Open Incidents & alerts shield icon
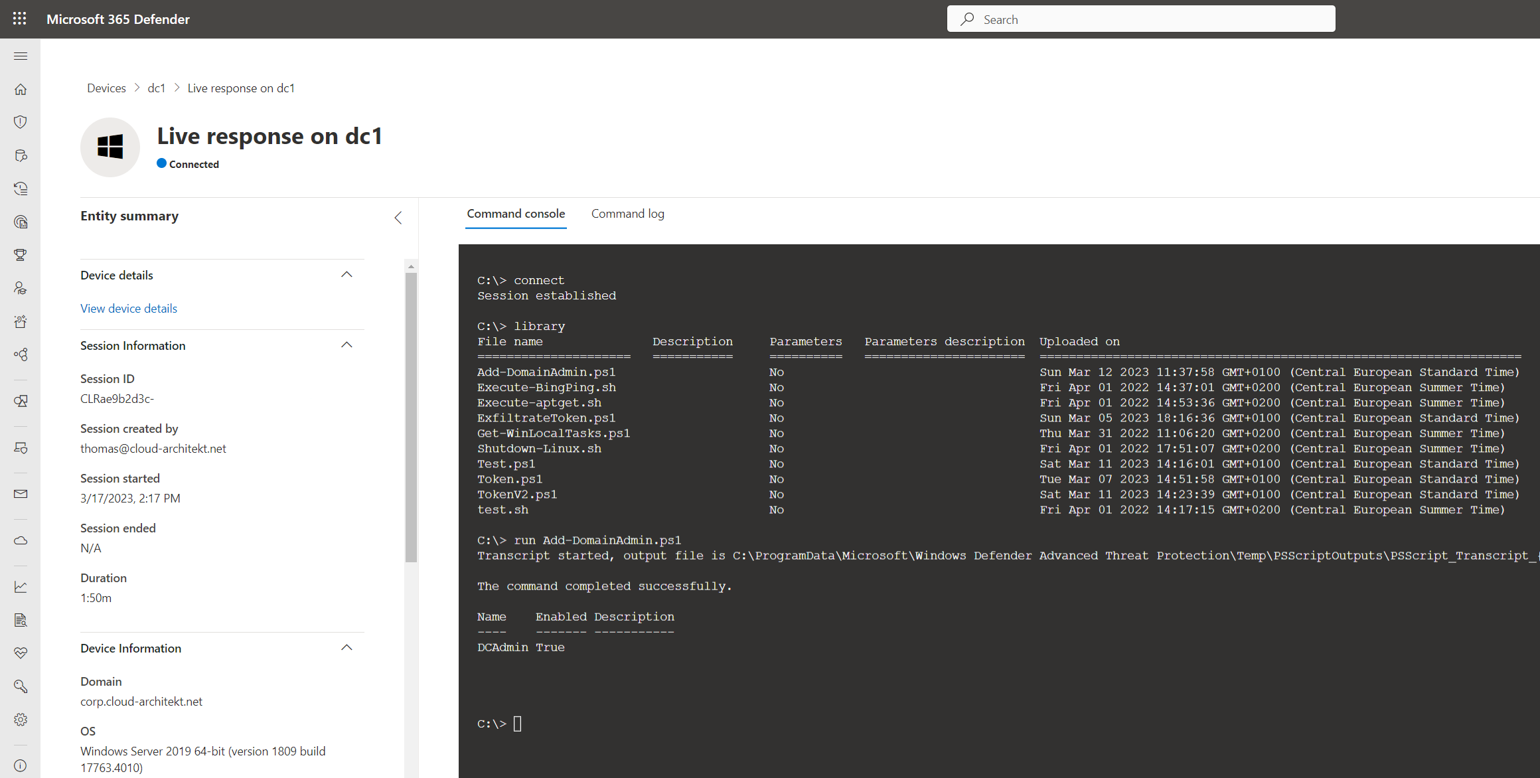Screen dimensions: 1540x778 (21, 122)
